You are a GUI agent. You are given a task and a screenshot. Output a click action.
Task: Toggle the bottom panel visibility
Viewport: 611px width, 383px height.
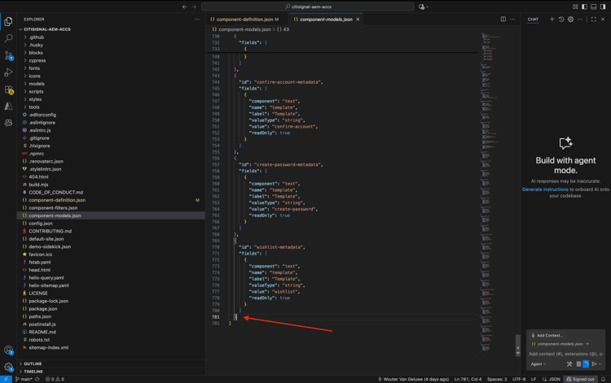tap(594, 7)
